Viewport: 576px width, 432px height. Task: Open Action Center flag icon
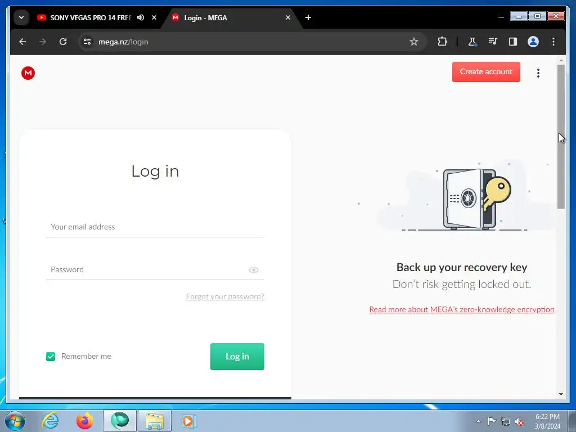(x=492, y=421)
